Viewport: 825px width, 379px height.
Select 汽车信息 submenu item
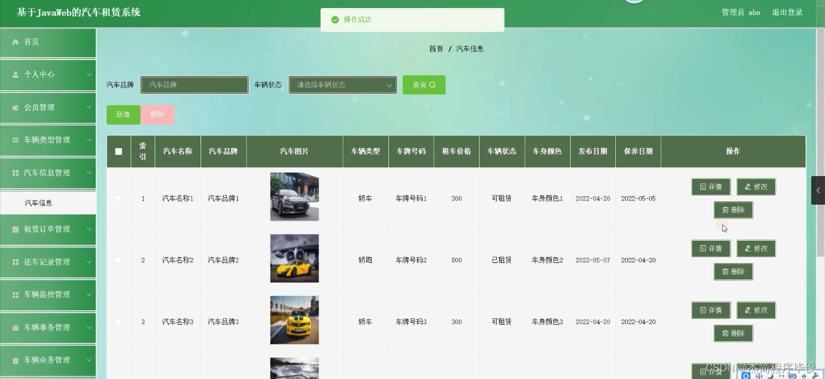tap(48, 202)
